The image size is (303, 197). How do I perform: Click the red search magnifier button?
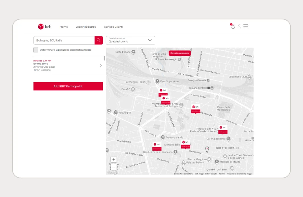tap(99, 40)
